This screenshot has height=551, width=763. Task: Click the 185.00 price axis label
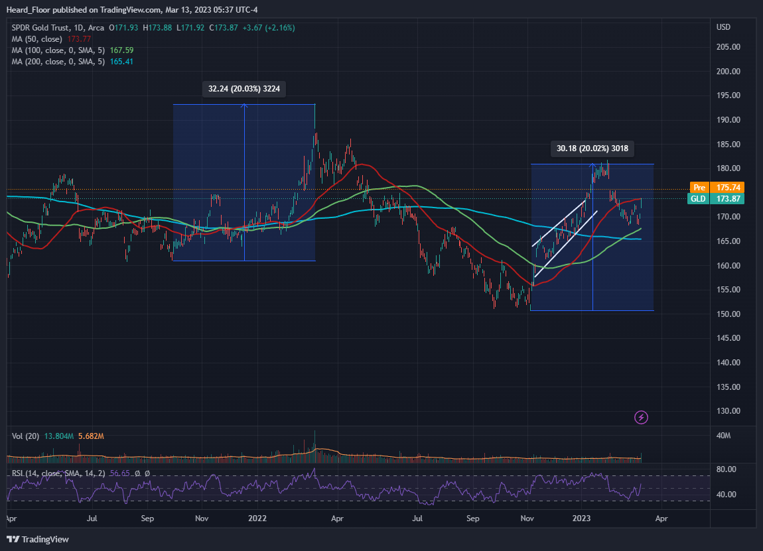pos(728,145)
